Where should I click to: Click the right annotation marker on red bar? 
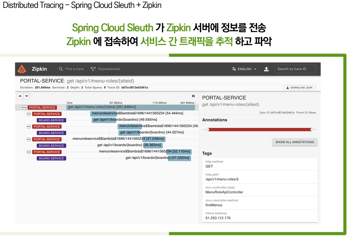[x=311, y=130]
